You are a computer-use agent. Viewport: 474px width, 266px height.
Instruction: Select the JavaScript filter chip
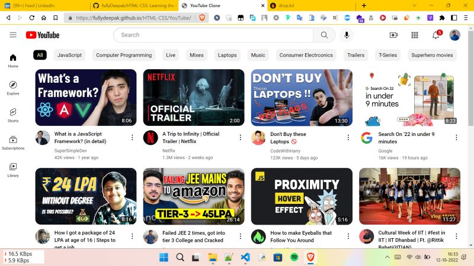(69, 55)
